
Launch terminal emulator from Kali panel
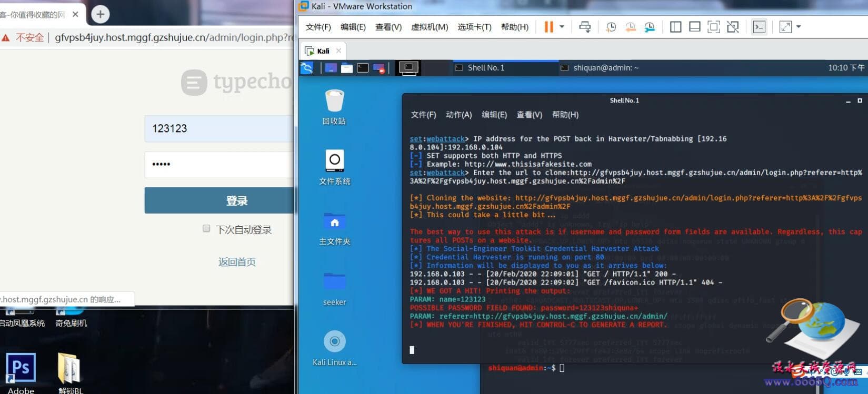tap(363, 68)
